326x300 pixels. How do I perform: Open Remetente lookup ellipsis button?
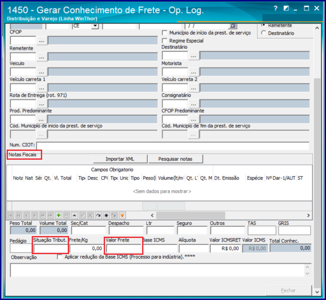point(42,57)
